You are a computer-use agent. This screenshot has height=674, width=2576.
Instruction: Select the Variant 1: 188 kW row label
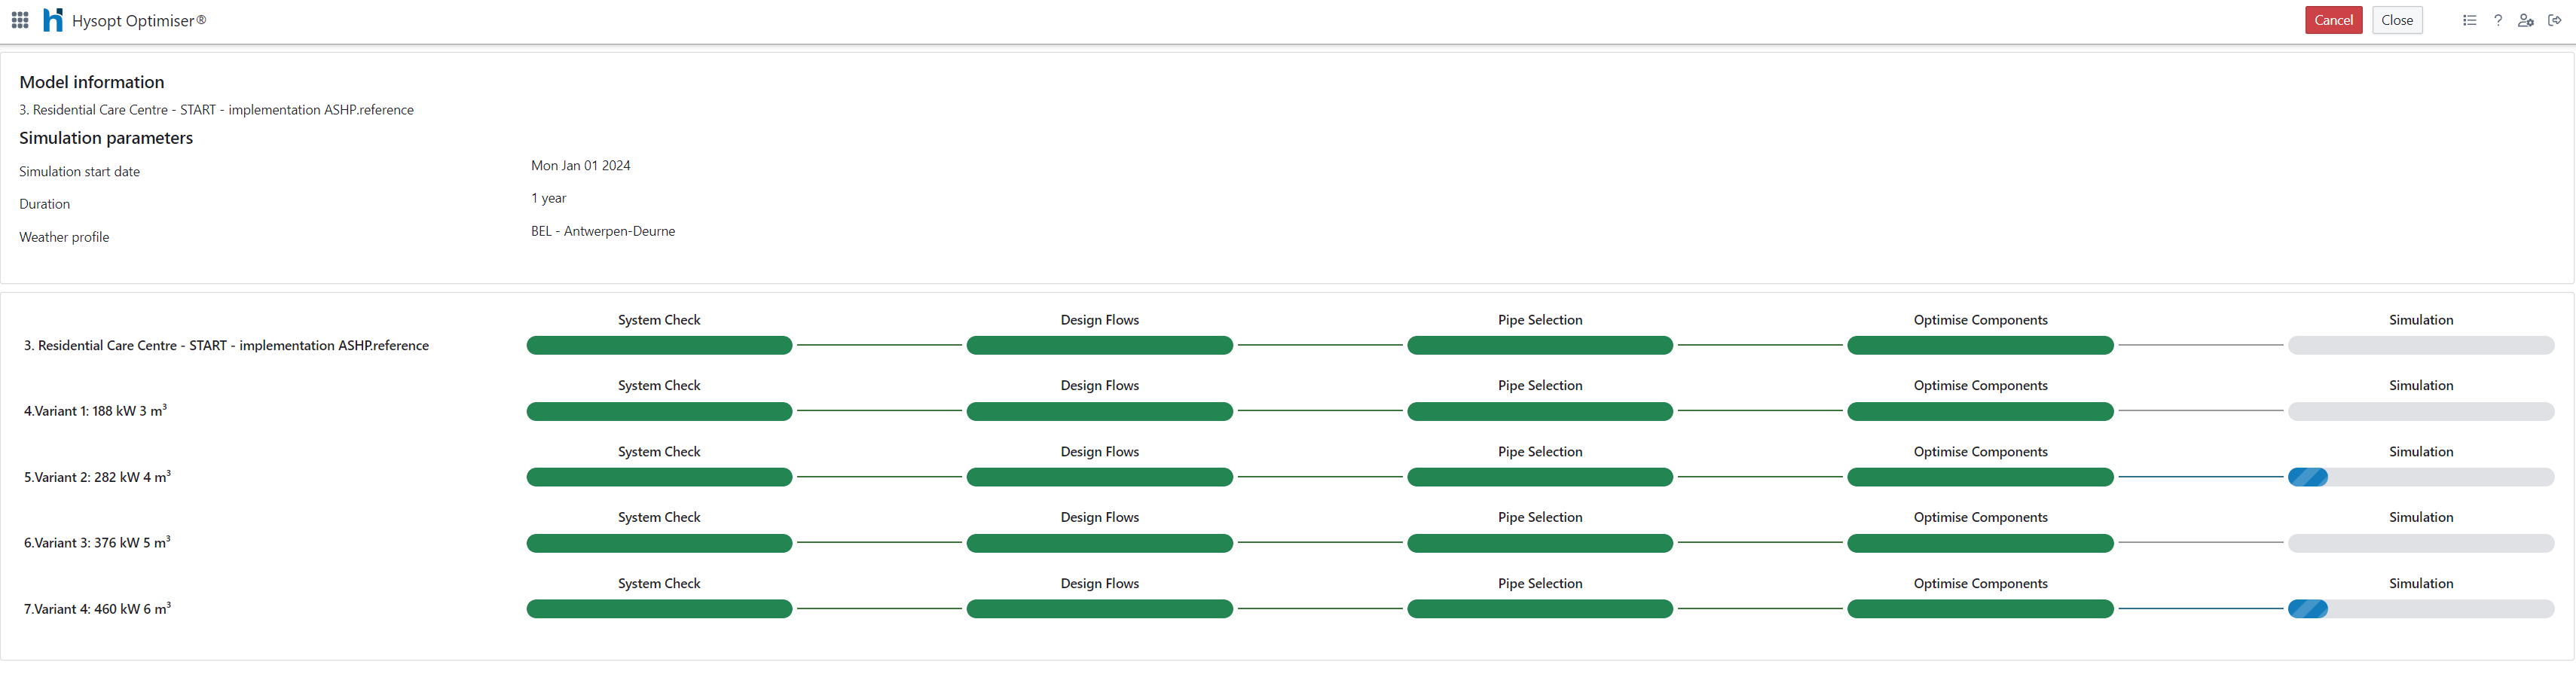pos(95,411)
